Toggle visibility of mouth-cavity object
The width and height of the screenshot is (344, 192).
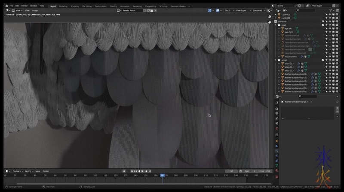click(329, 56)
